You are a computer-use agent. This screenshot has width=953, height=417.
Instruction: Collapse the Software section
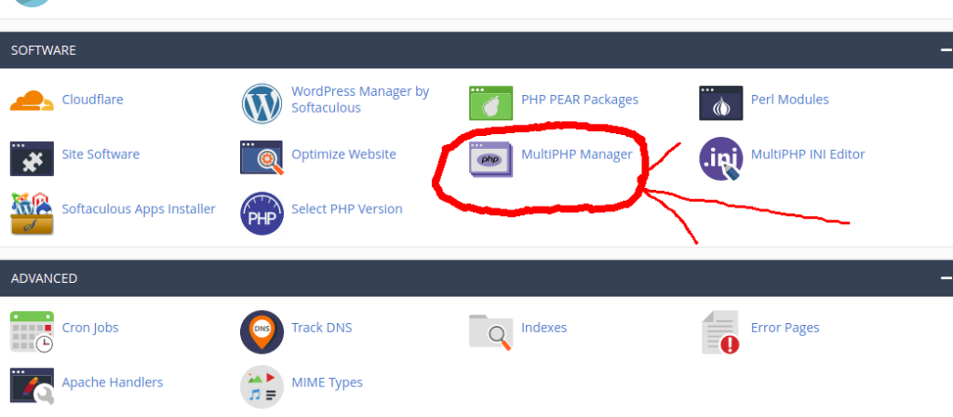[945, 49]
